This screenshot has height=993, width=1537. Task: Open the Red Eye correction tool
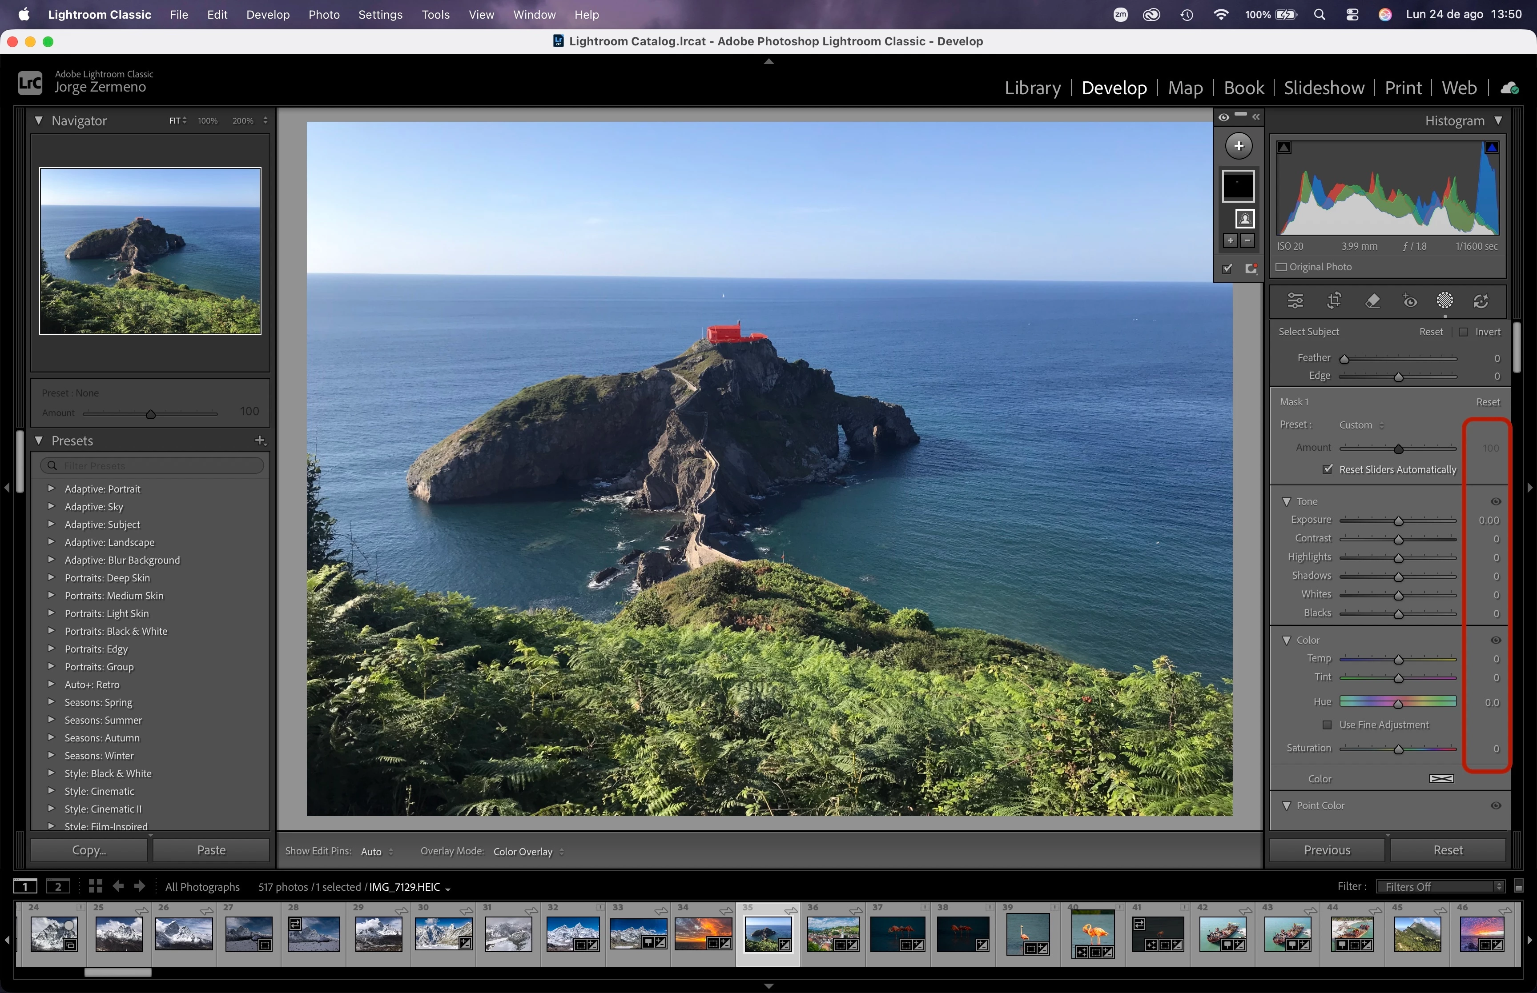click(x=1410, y=300)
